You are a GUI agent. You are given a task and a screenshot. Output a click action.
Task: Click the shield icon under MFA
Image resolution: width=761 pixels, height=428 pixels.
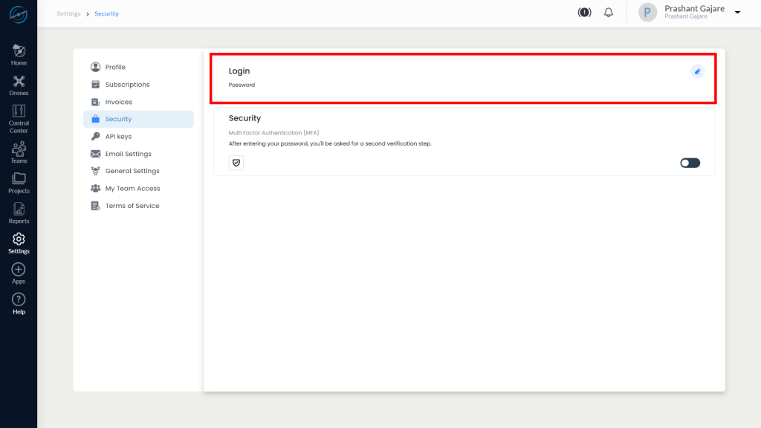point(236,162)
